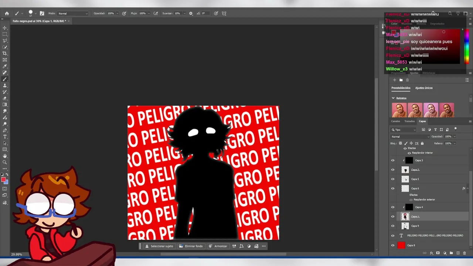Select the Rectangular Marquee tool
Screen dimensions: 473x266
pyautogui.click(x=5, y=34)
